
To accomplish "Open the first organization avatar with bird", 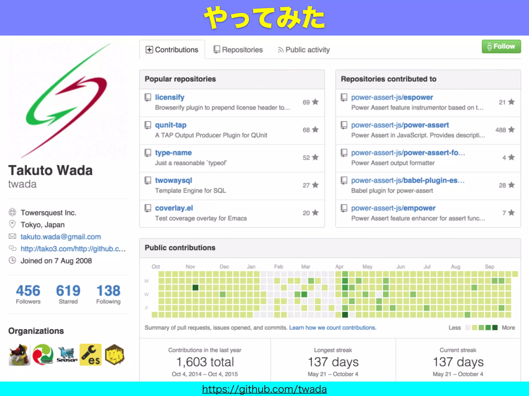I will tap(19, 355).
